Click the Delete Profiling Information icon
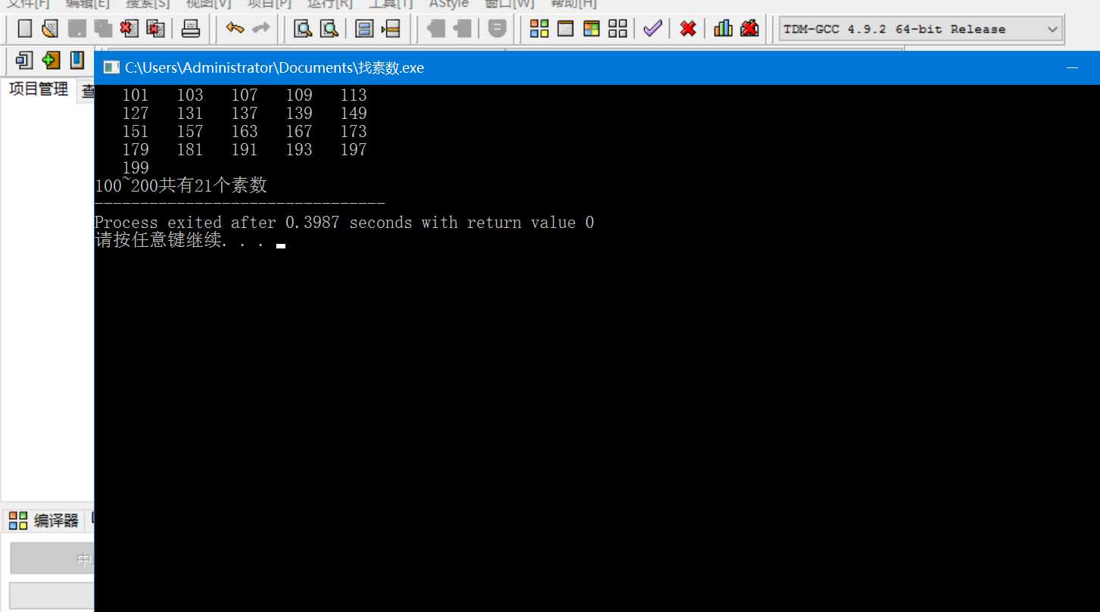 [x=749, y=29]
